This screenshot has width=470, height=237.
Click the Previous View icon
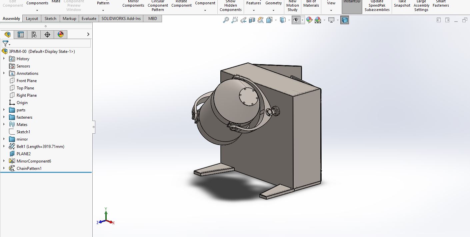point(243,20)
